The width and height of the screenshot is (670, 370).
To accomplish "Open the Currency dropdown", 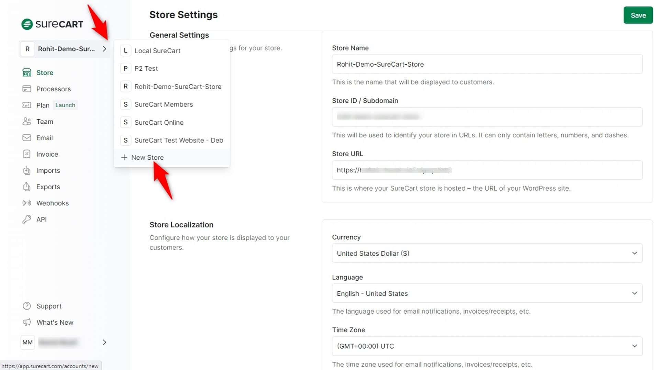I will (x=487, y=254).
